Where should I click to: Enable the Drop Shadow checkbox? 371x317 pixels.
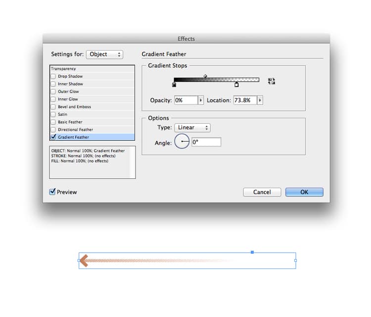53,76
